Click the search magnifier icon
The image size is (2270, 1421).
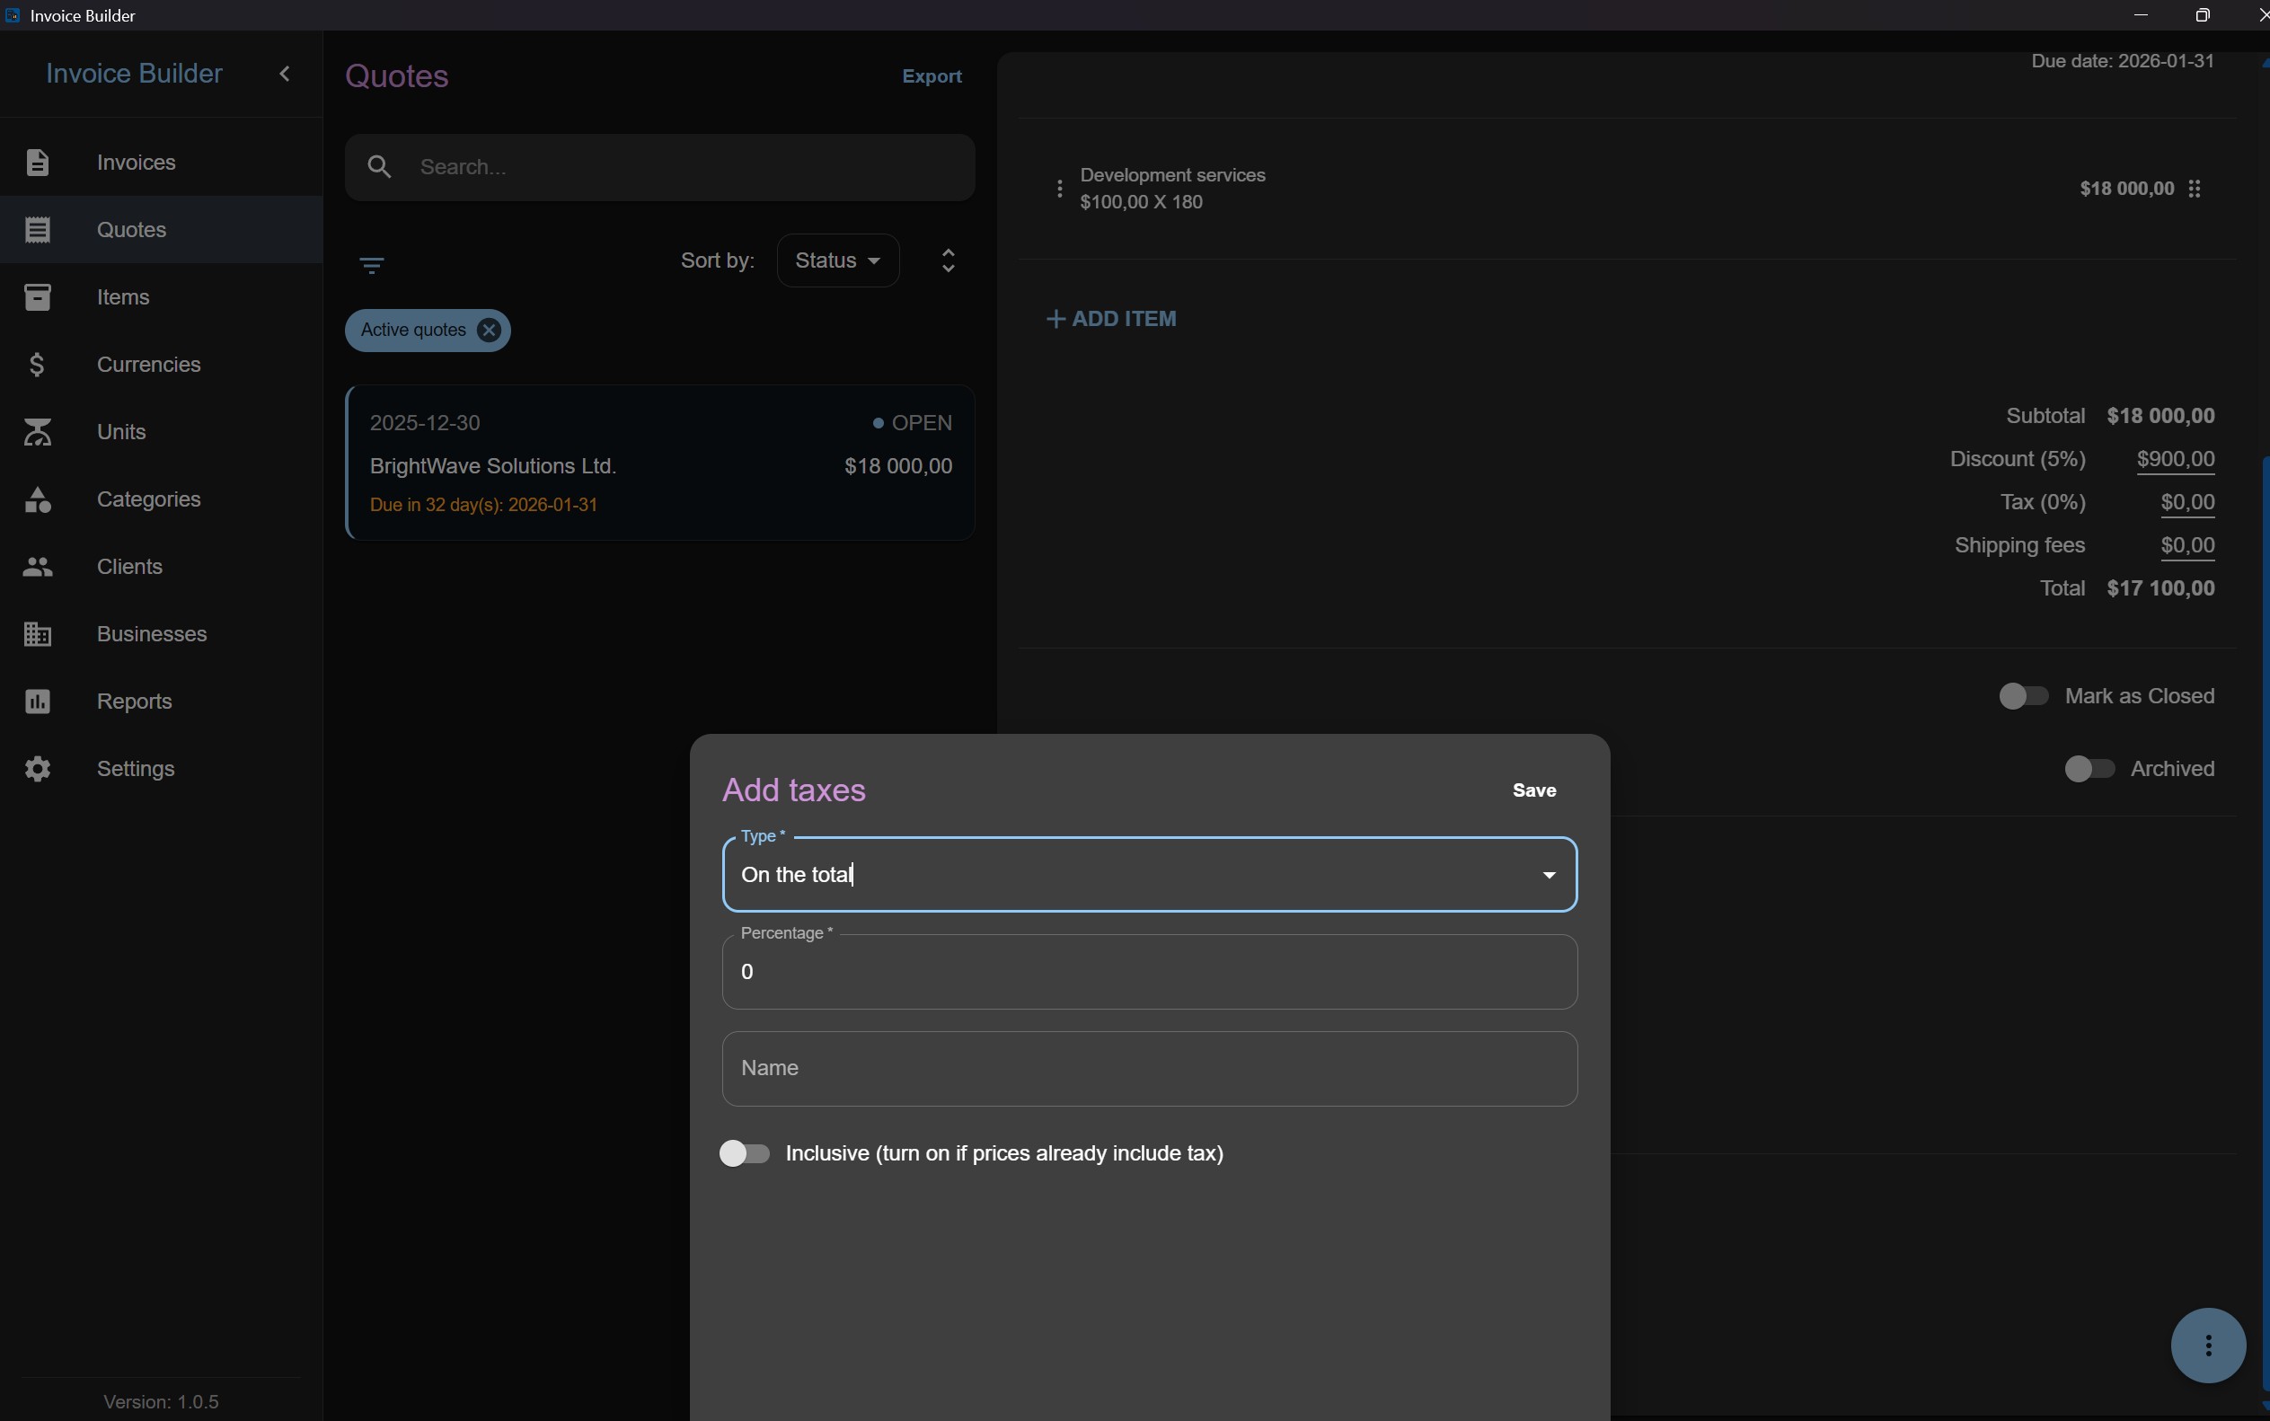(x=380, y=167)
